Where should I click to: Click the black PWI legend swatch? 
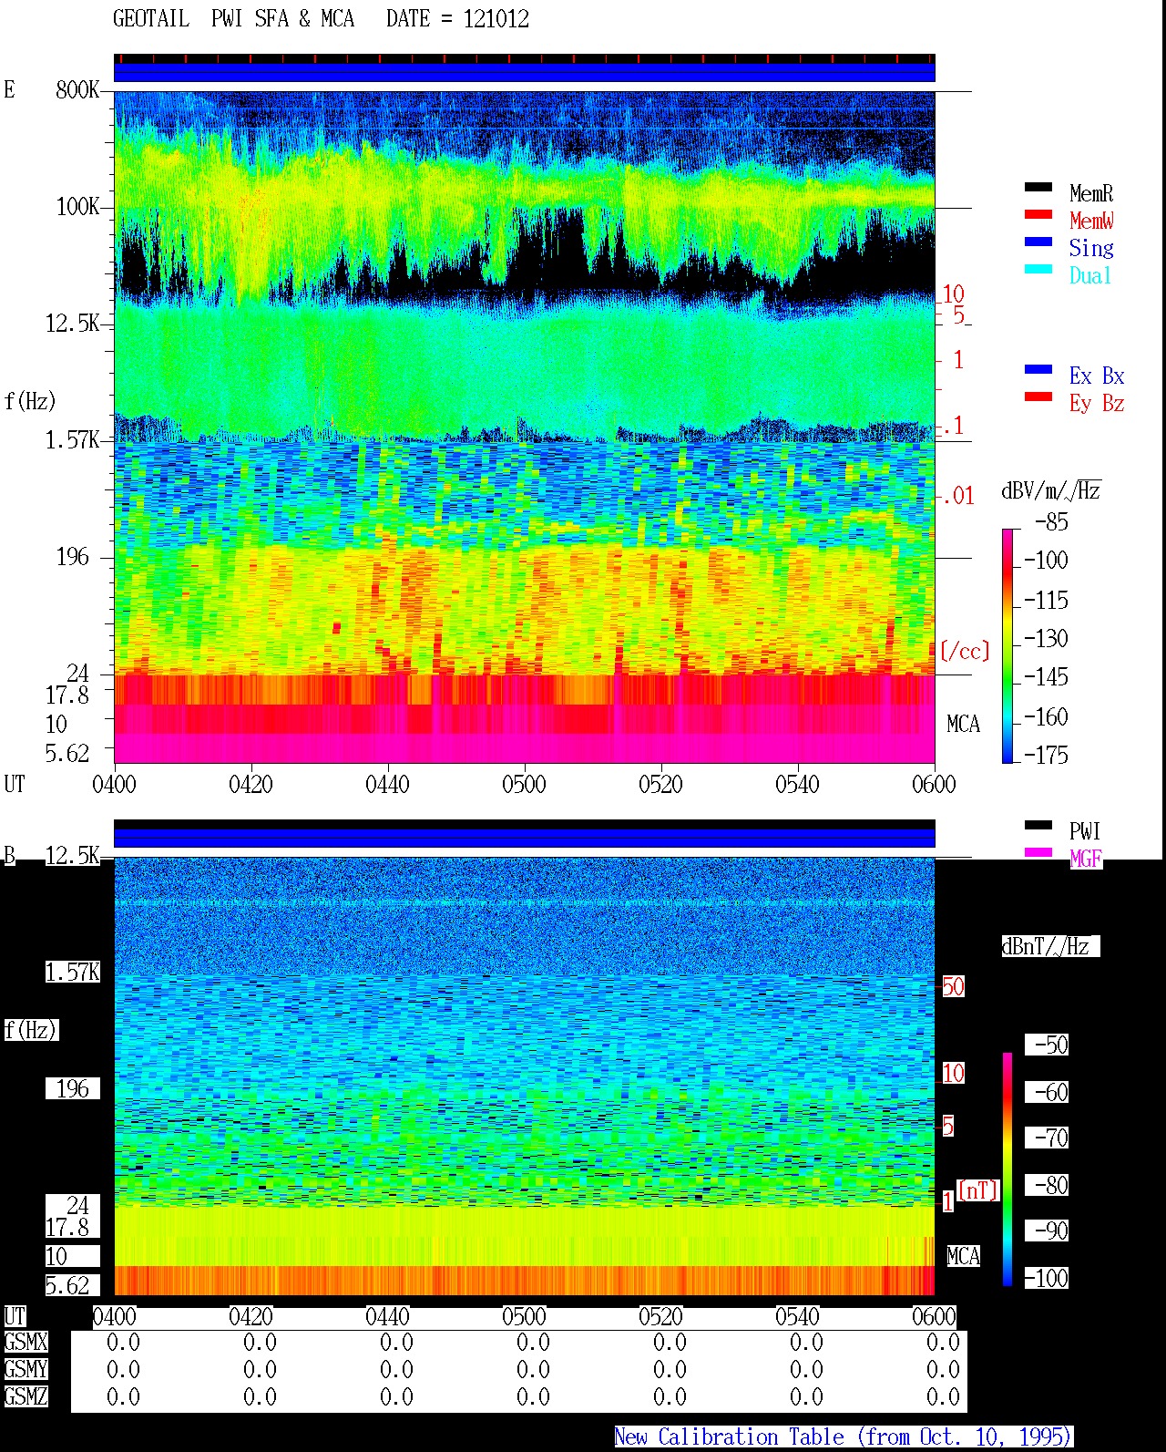(1038, 826)
